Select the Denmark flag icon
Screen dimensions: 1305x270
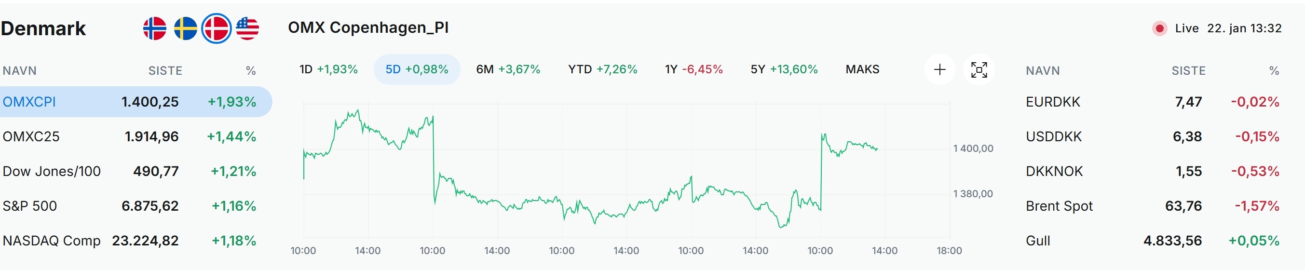(x=217, y=28)
